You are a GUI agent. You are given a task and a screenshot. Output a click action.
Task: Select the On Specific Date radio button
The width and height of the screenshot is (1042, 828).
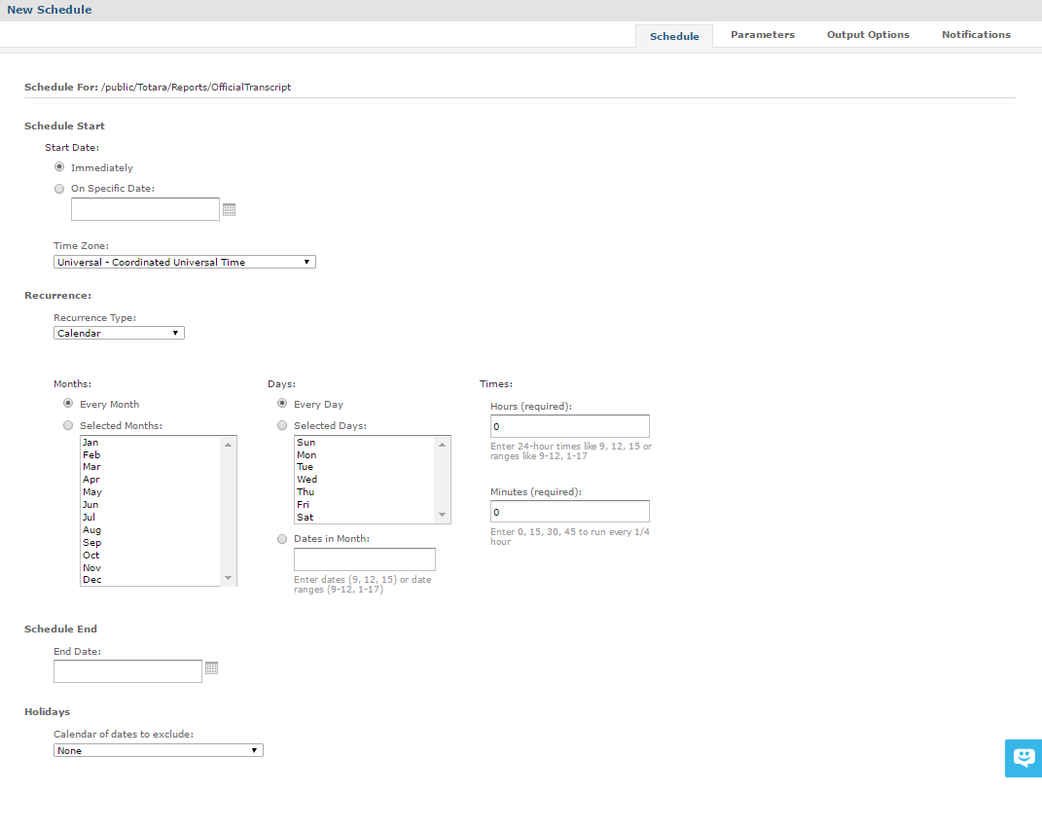pos(60,189)
